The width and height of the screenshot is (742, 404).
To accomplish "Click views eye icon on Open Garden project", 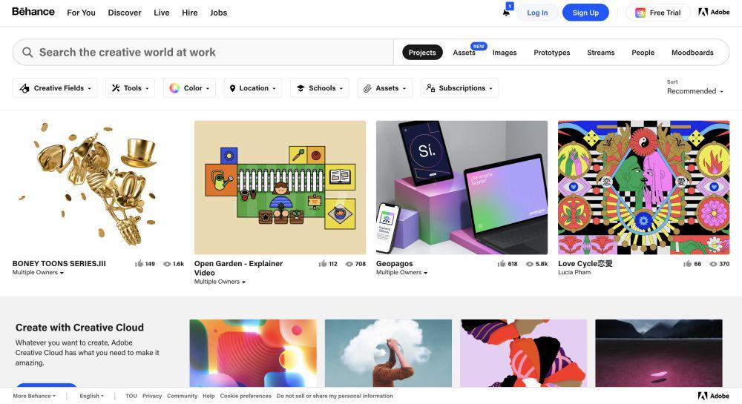I will point(349,264).
